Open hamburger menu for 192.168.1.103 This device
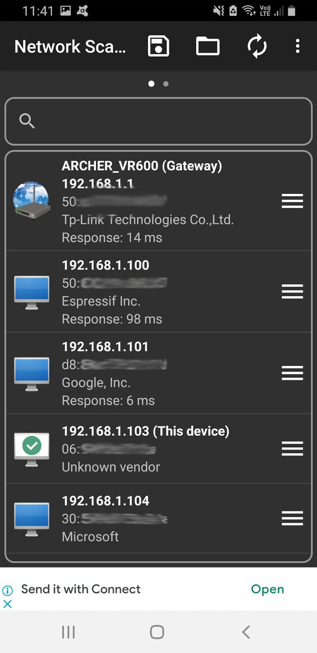 [x=293, y=449]
